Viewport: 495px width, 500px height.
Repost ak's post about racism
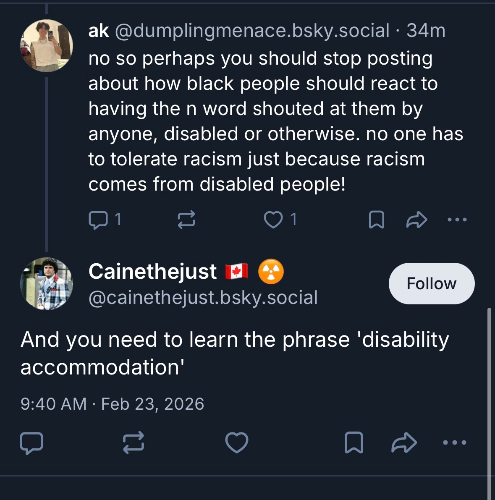186,220
